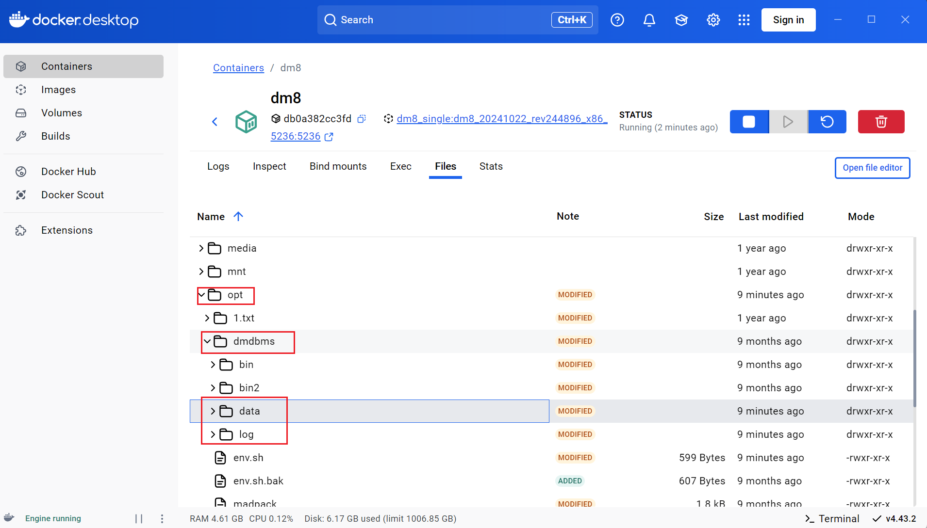Image resolution: width=927 pixels, height=528 pixels.
Task: Open Extensions in the sidebar
Action: point(83,230)
